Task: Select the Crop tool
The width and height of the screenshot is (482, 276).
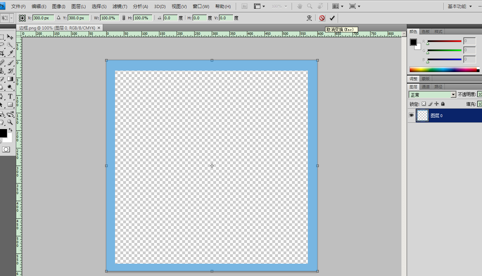Action: click(2, 53)
